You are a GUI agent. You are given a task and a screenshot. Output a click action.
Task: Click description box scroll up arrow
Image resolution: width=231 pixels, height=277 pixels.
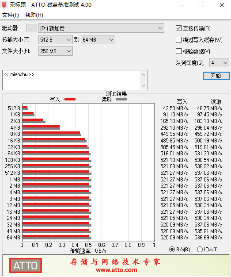pyautogui.click(x=144, y=75)
